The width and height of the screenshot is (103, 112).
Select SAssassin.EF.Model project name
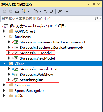click(36, 53)
